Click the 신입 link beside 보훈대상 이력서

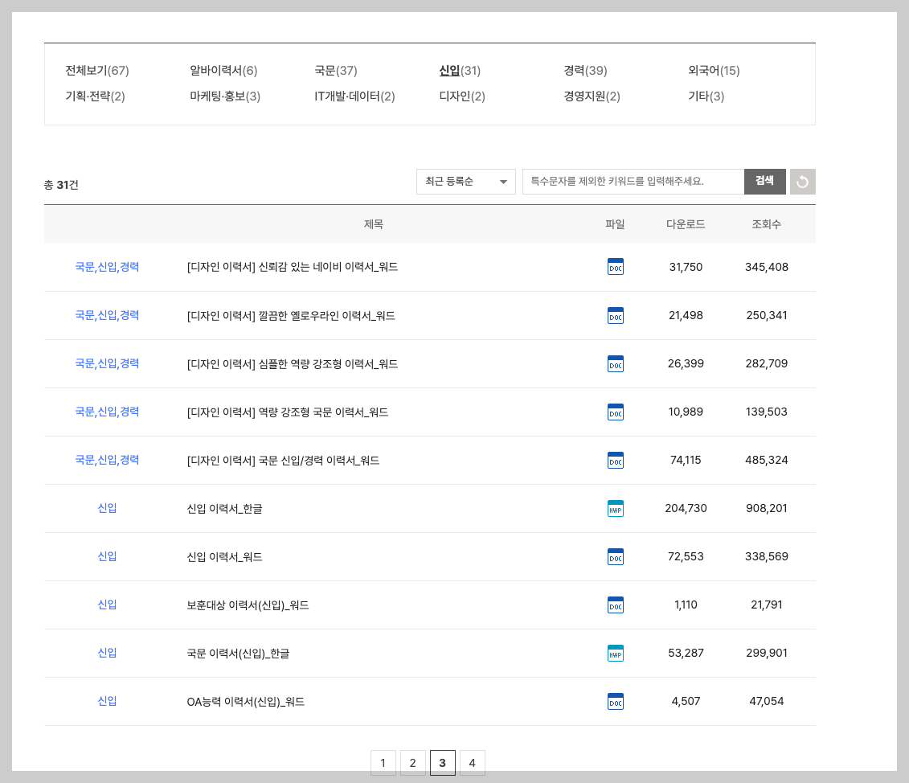point(105,605)
